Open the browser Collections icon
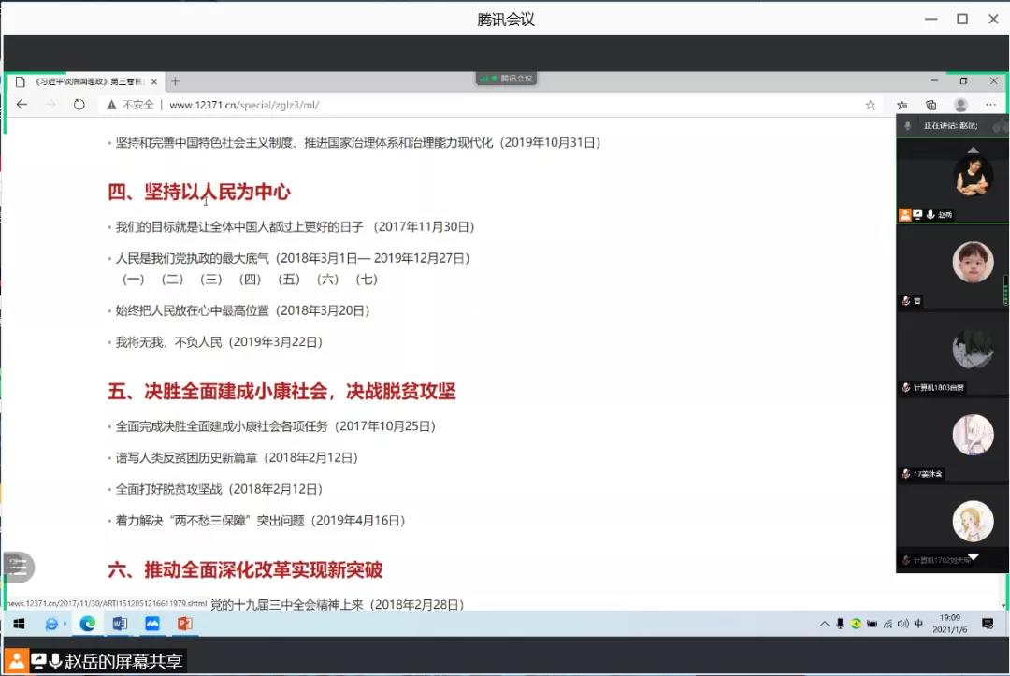Image resolution: width=1010 pixels, height=676 pixels. [931, 105]
